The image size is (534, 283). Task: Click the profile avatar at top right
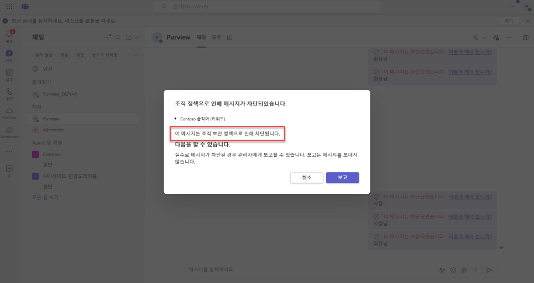(x=527, y=7)
